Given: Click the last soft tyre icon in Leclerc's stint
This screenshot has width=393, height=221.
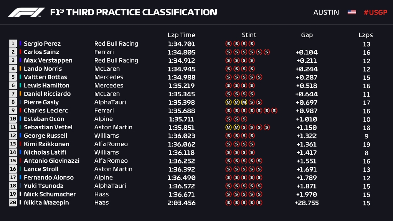Looking at the screenshot, I should tap(274, 111).
